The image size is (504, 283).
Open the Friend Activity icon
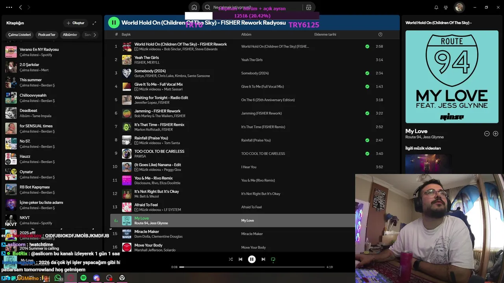(x=446, y=7)
